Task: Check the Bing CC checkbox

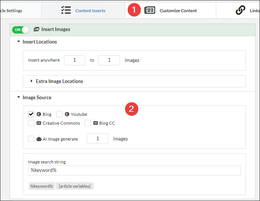Action: click(88, 123)
